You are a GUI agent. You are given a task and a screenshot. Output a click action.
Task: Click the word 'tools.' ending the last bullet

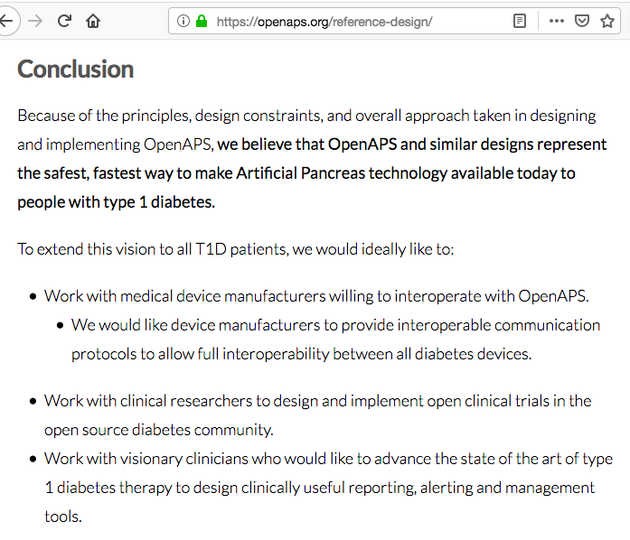[63, 517]
